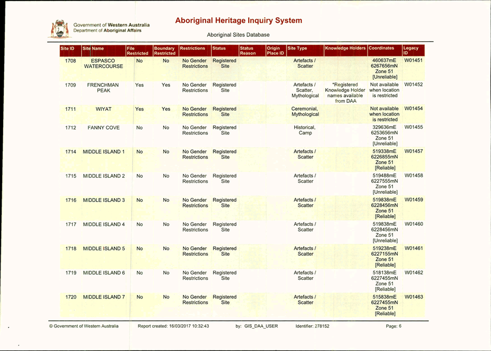The height and width of the screenshot is (351, 491).
Task: Click the 'Aboriginal Sites Database' subtitle
Action: pos(239,35)
